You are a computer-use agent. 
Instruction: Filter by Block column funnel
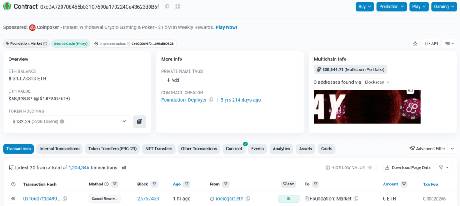tap(155, 184)
